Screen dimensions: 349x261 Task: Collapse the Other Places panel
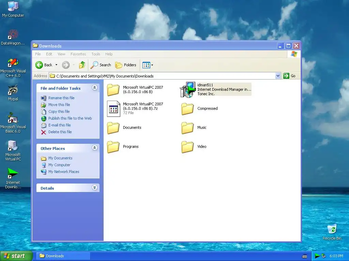95,148
